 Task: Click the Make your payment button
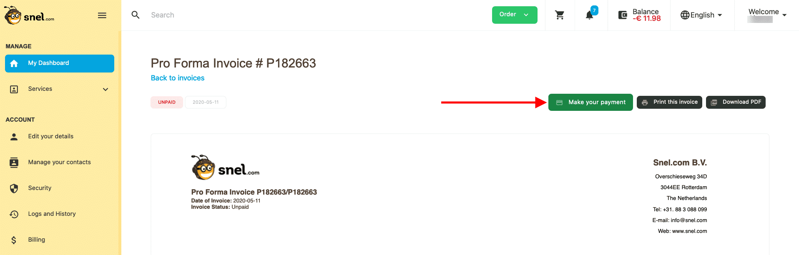[590, 102]
